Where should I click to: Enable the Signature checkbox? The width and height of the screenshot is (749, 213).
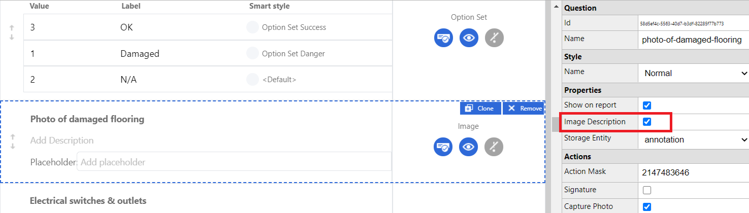647,190
